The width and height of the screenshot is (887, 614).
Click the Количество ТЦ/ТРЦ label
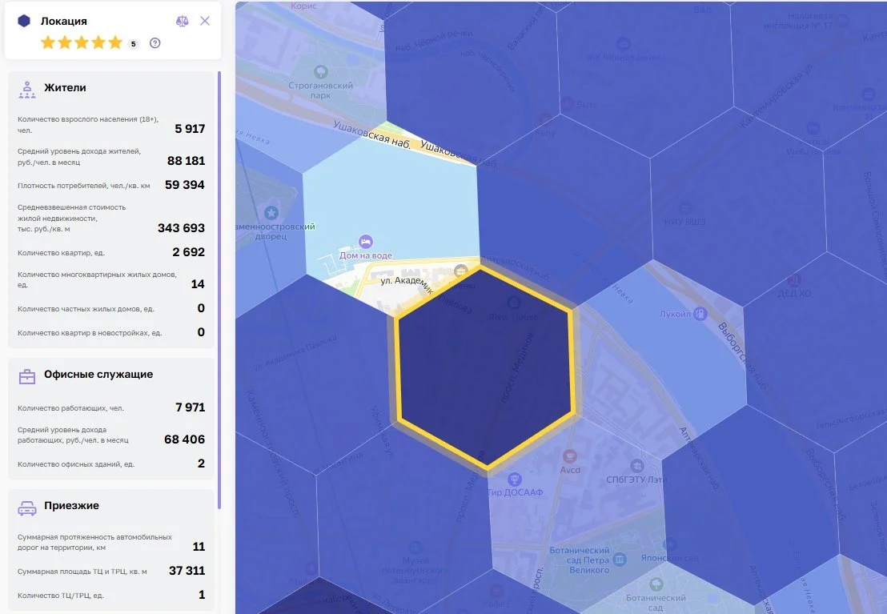(x=61, y=596)
